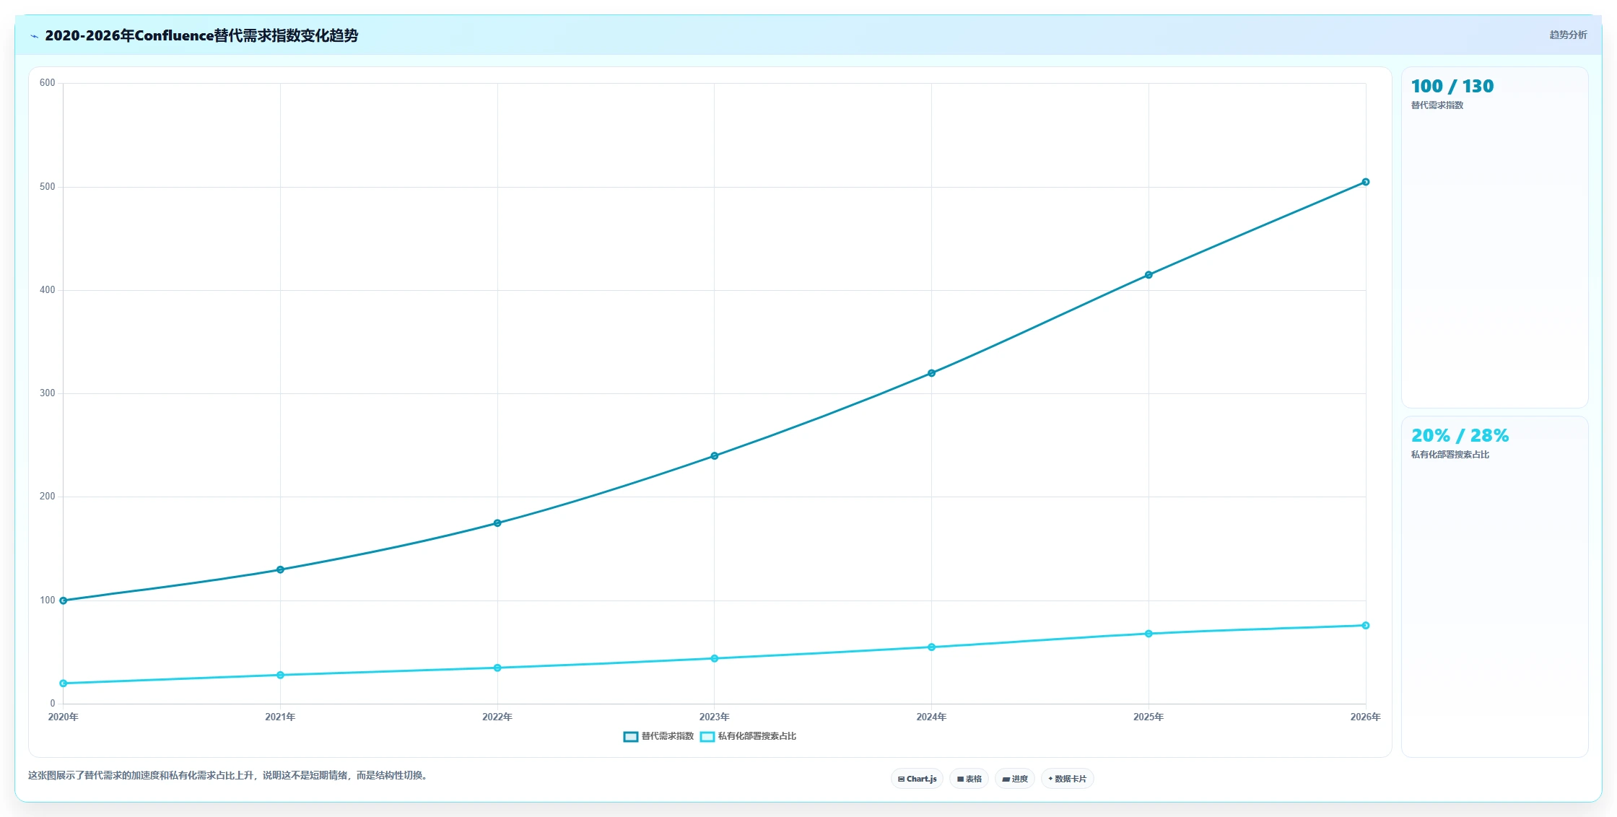
Task: Click the 2024年 x-axis label
Action: pos(931,717)
